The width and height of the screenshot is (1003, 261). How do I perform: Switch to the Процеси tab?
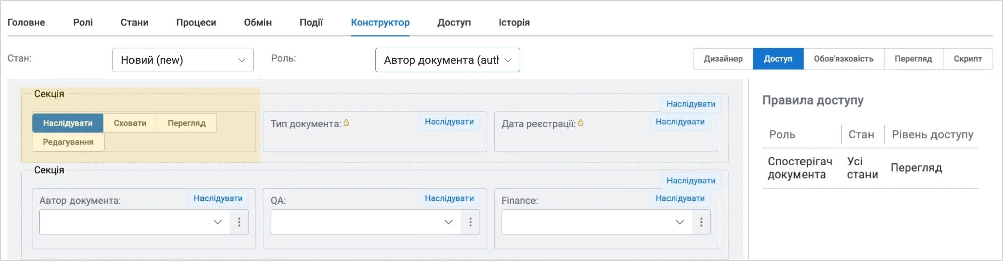tap(196, 23)
